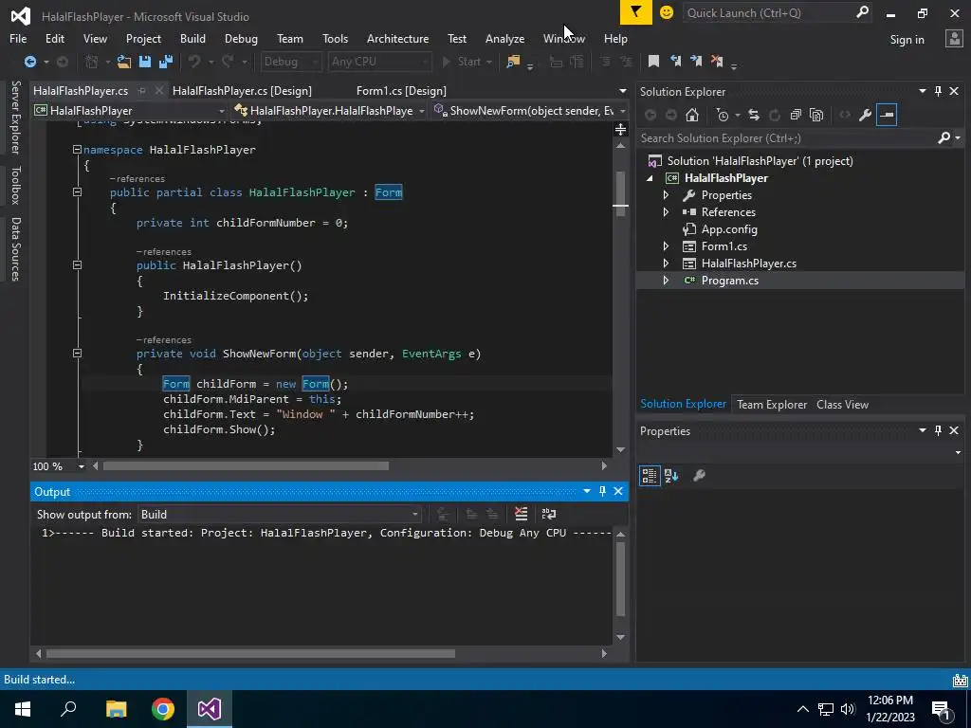Expand Form1.cs node in Solution Explorer
Image resolution: width=971 pixels, height=728 pixels.
click(666, 246)
